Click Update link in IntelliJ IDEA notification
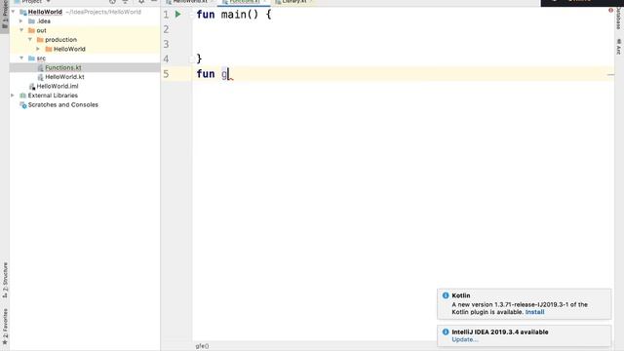The width and height of the screenshot is (624, 351). 465,339
